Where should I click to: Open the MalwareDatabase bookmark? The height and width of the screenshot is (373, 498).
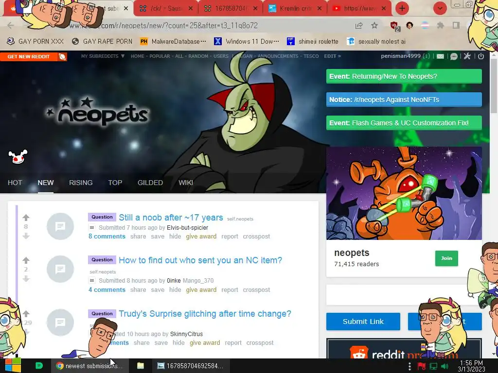pyautogui.click(x=173, y=41)
